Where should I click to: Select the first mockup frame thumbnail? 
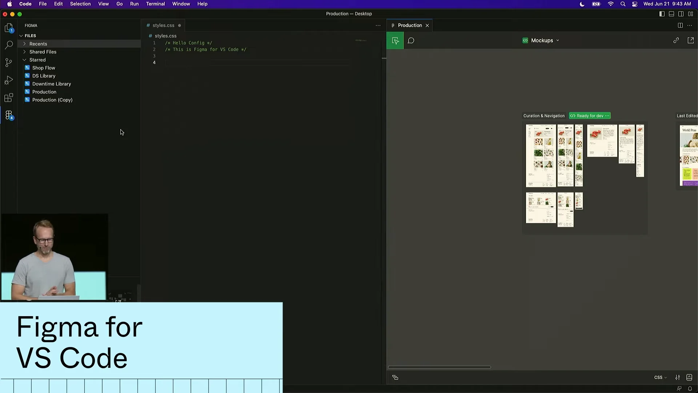coord(541,156)
